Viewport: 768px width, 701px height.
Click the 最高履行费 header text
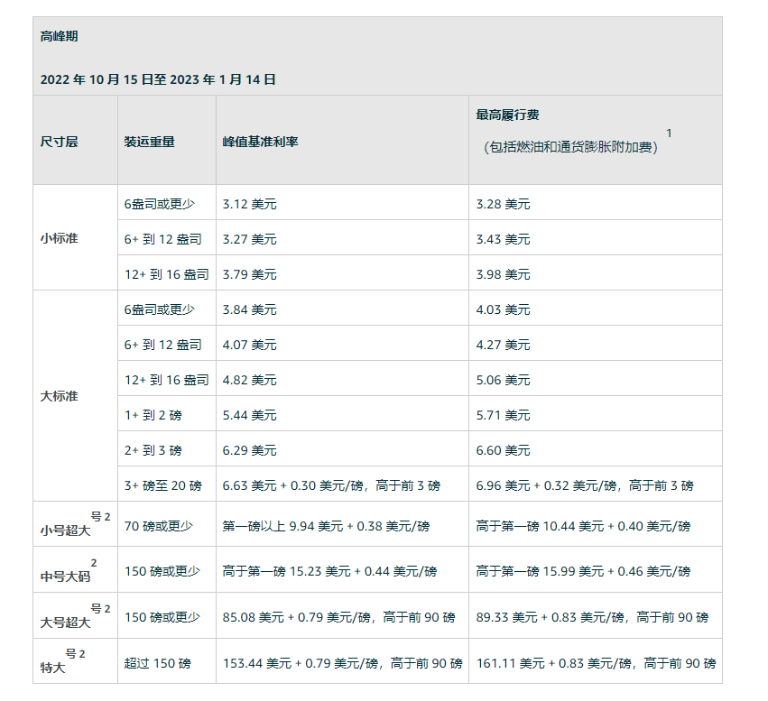click(508, 115)
